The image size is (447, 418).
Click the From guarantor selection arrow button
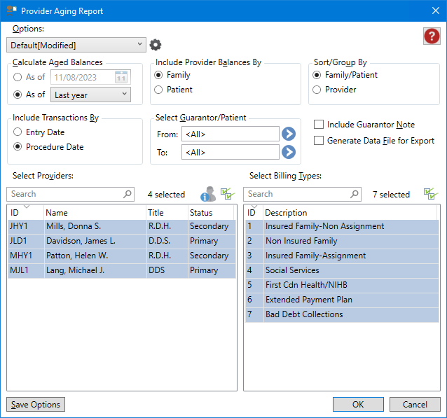pyautogui.click(x=289, y=134)
